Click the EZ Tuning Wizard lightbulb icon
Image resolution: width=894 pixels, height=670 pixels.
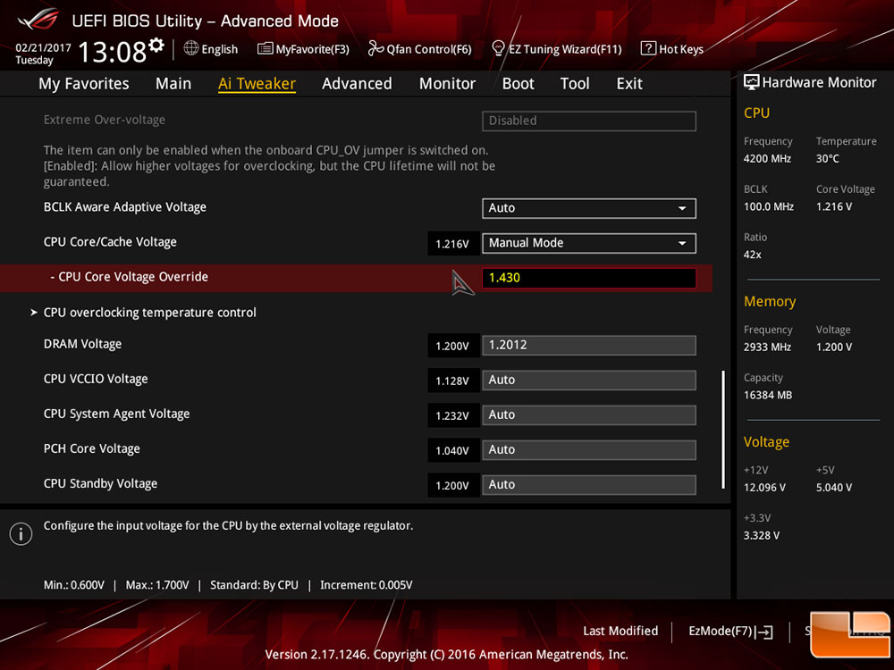pos(498,48)
